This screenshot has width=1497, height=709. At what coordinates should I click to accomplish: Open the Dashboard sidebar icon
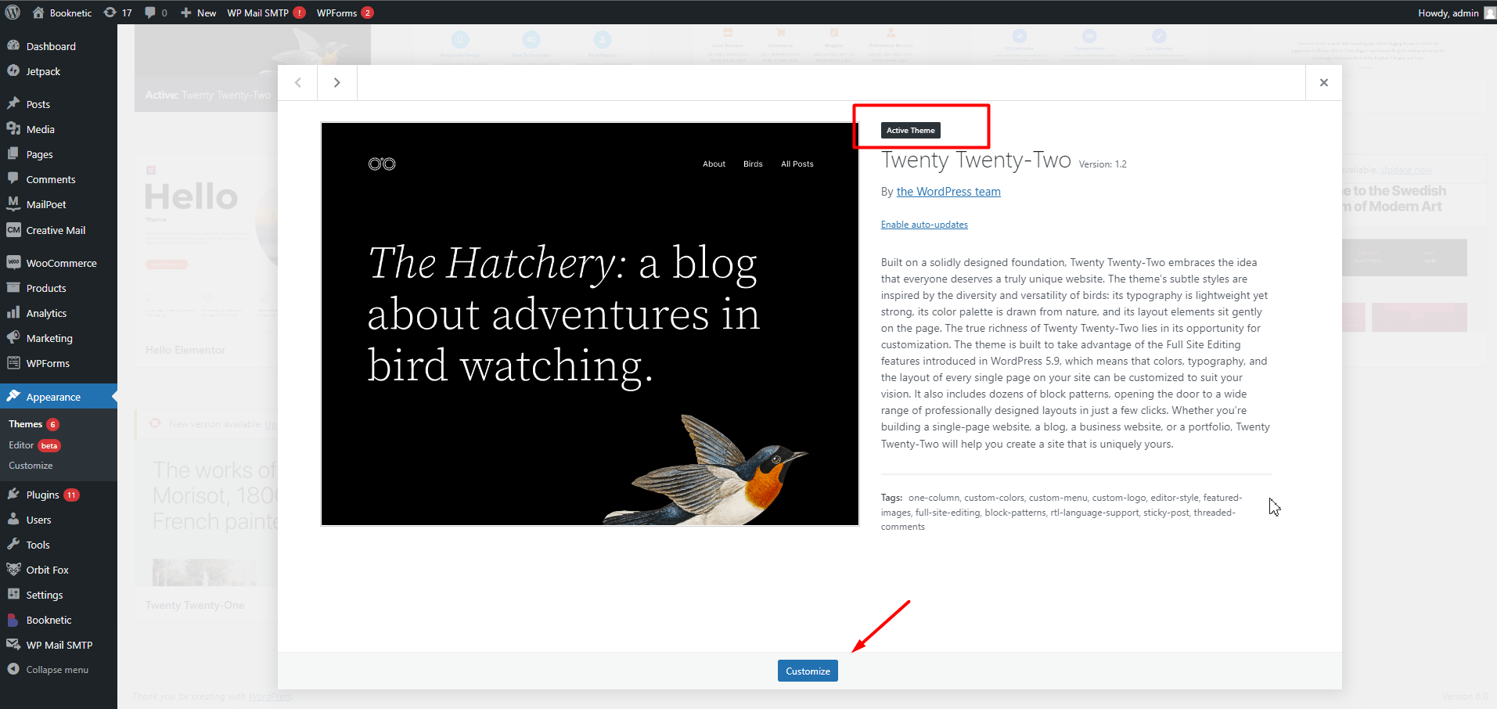[x=13, y=45]
